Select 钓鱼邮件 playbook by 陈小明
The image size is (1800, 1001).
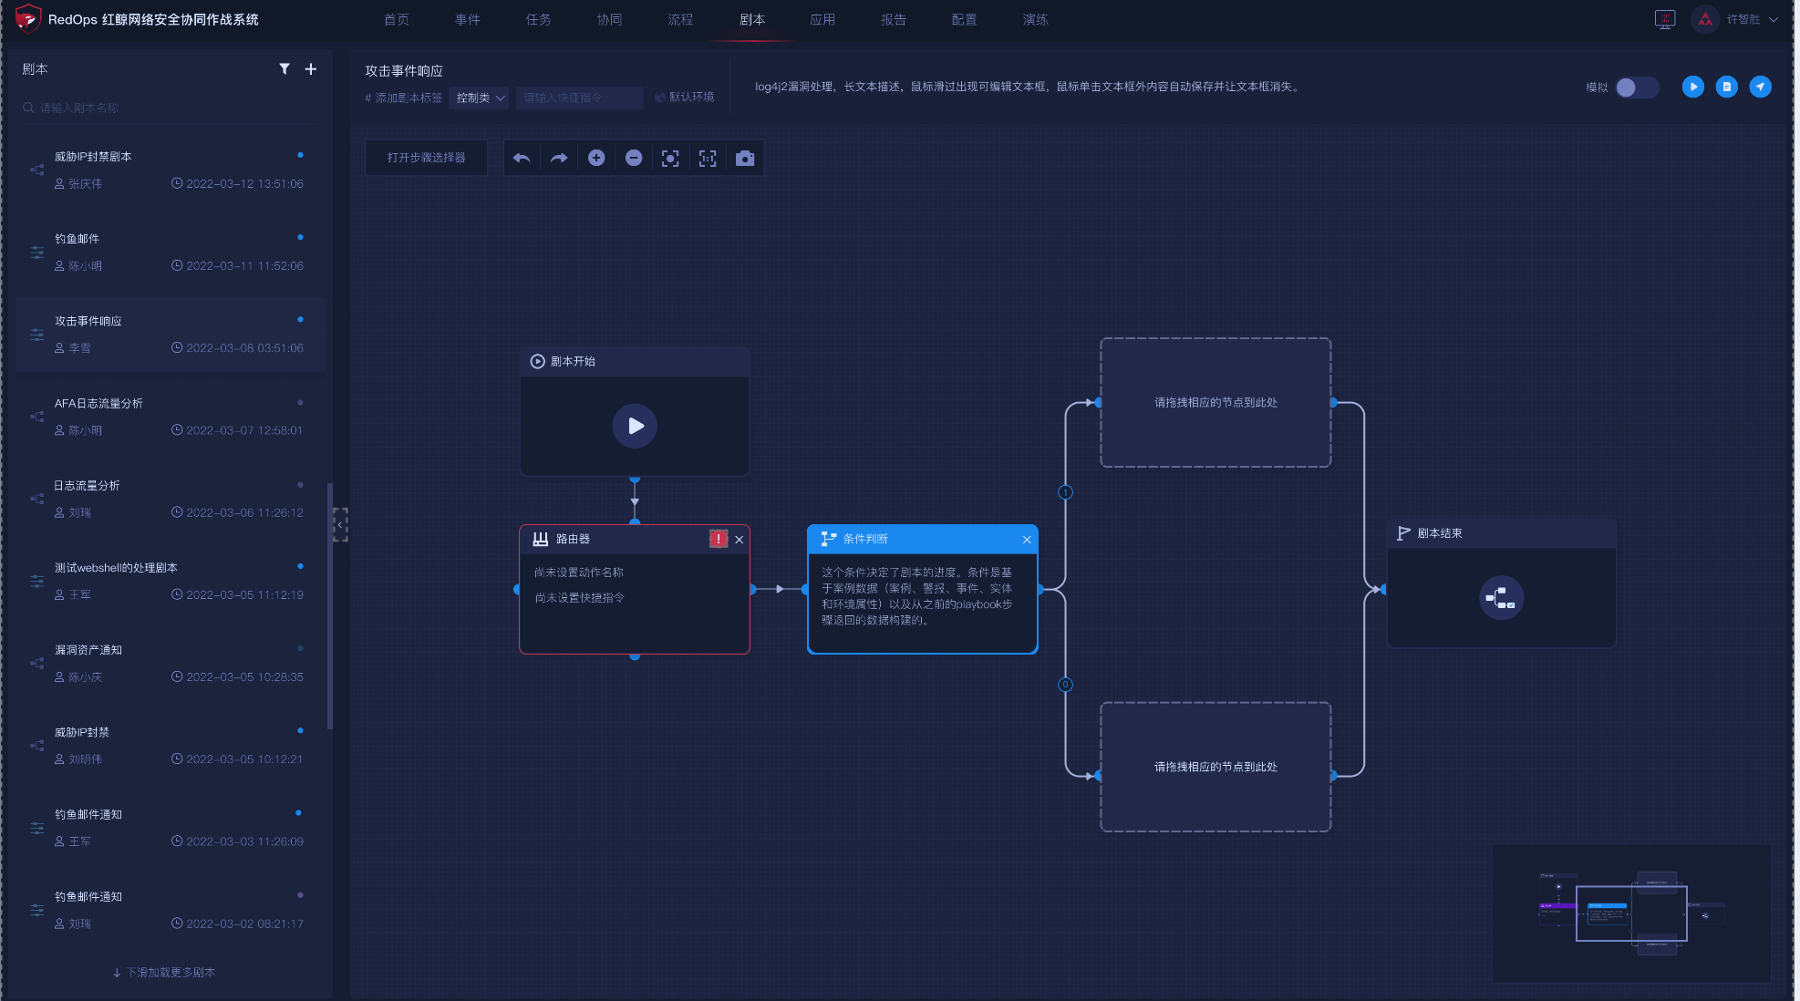coord(171,253)
